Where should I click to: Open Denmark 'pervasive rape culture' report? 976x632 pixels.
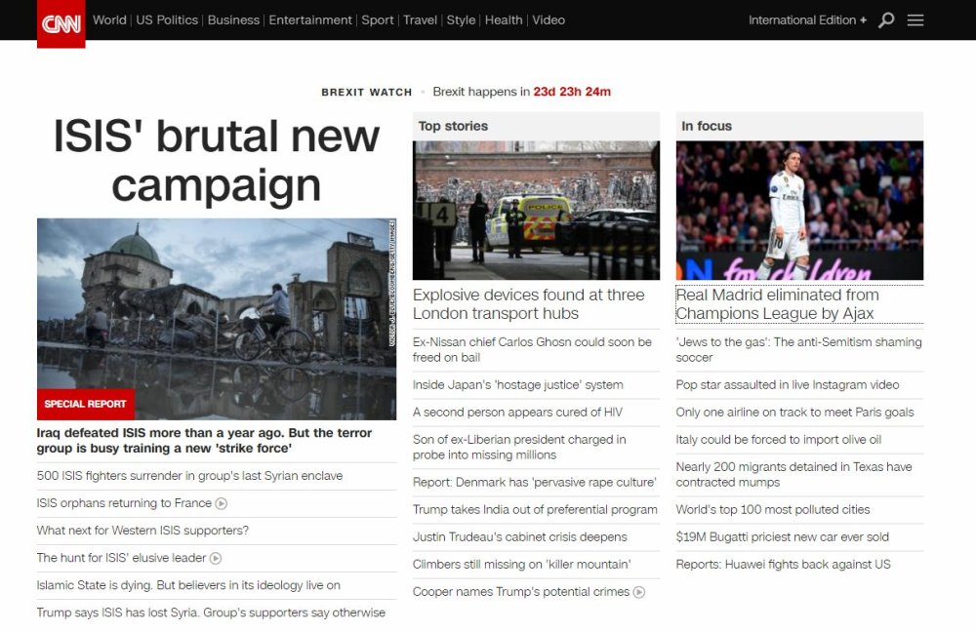535,483
